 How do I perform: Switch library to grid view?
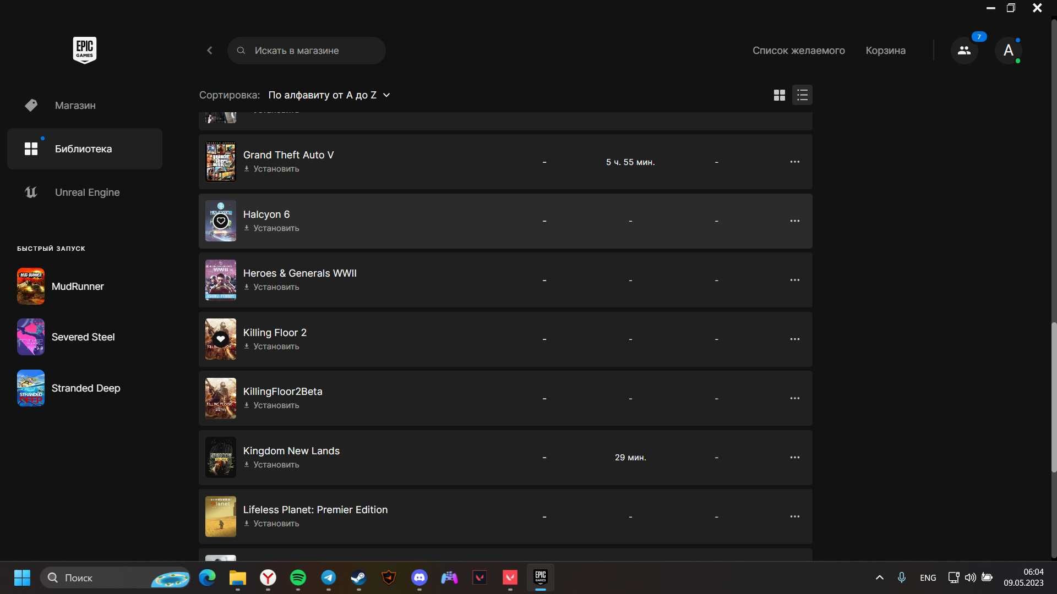point(779,95)
